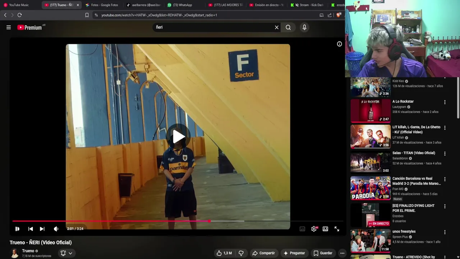Open more actions ellipsis beside Guardar
This screenshot has height=259, width=460.
pos(342,253)
